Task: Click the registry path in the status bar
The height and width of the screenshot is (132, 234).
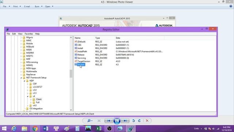Action: click(50, 114)
